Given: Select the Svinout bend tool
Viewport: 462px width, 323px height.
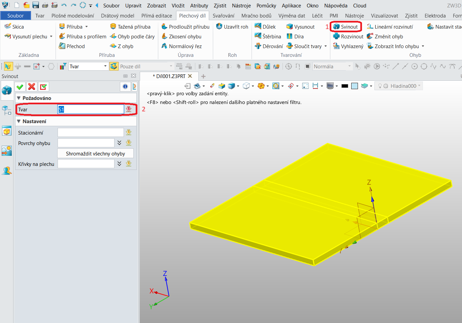Looking at the screenshot, I should 345,27.
